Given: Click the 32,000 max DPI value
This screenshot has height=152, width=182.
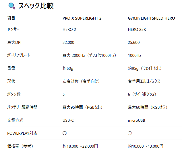Looking at the screenshot, I should pyautogui.click(x=68, y=42).
